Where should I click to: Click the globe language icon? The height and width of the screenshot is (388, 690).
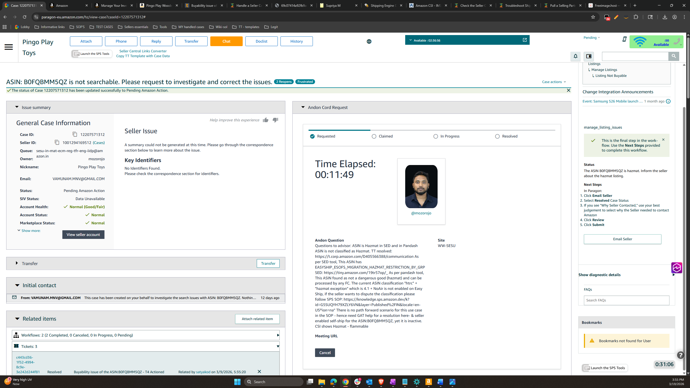pyautogui.click(x=369, y=42)
